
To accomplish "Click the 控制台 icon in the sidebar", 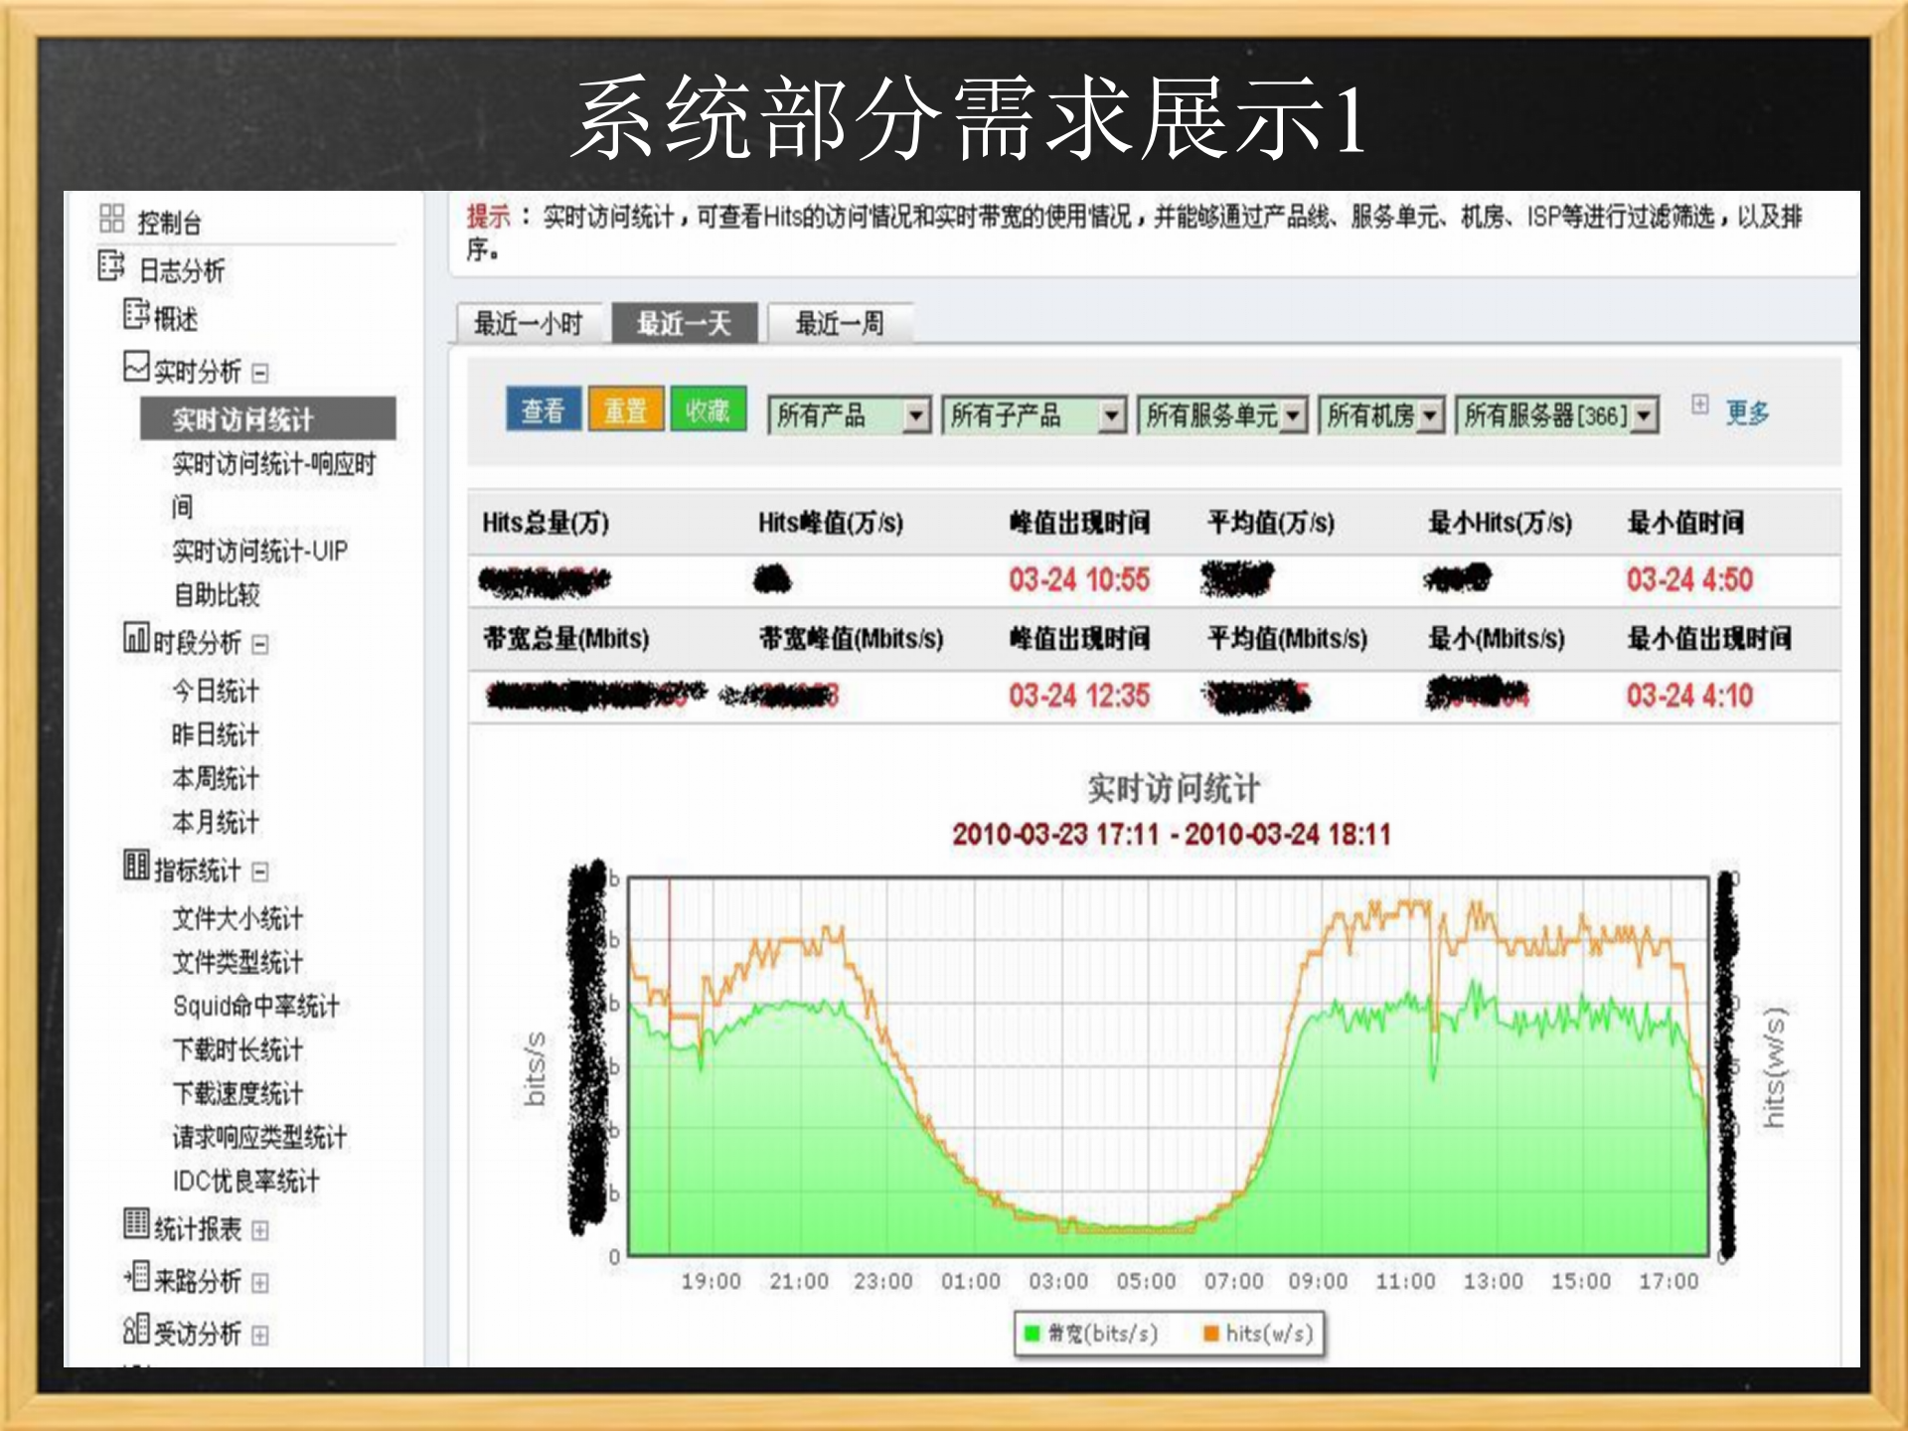I will [x=112, y=221].
